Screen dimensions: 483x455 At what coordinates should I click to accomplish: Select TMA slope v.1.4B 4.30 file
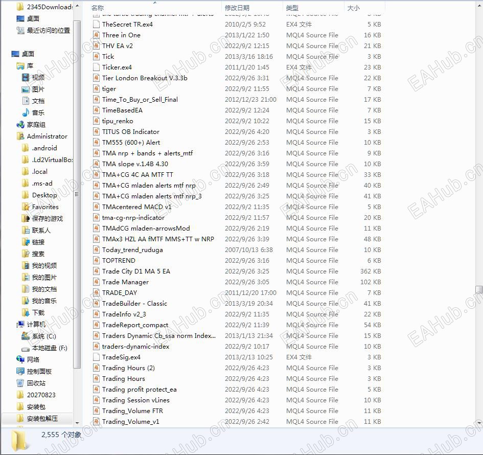[135, 164]
